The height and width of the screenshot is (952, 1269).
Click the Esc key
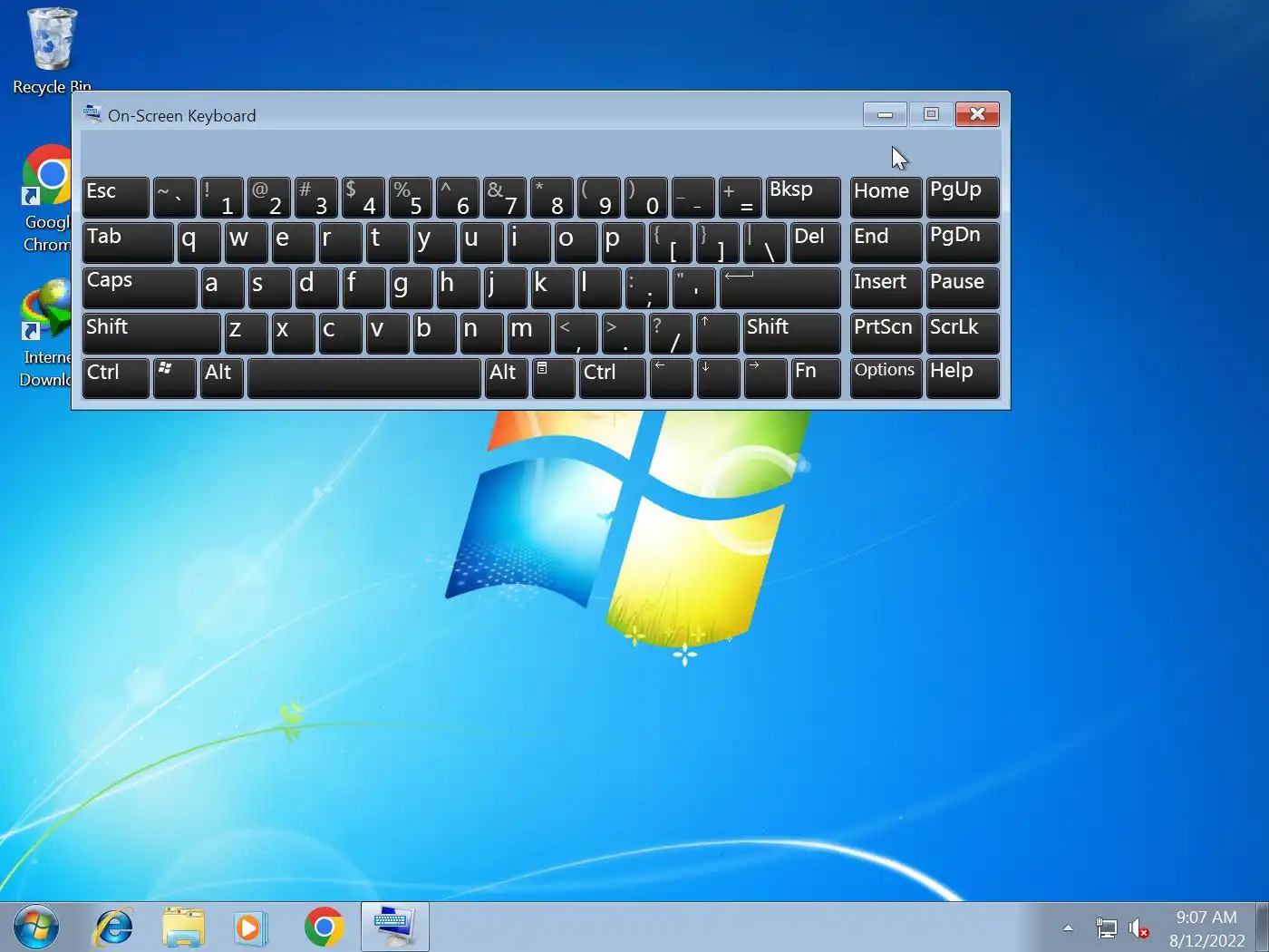[x=115, y=197]
